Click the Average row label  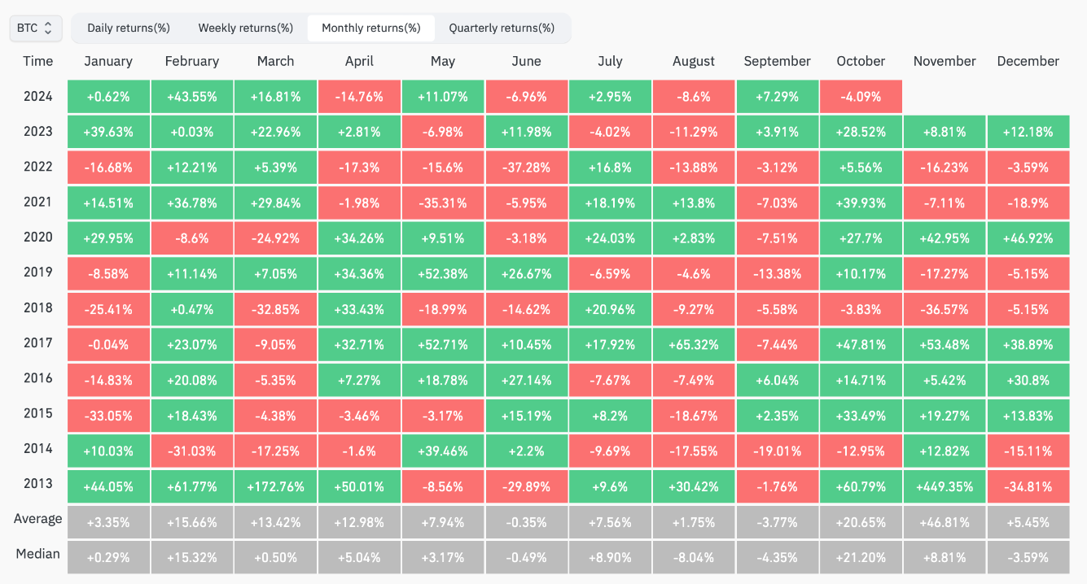[37, 518]
